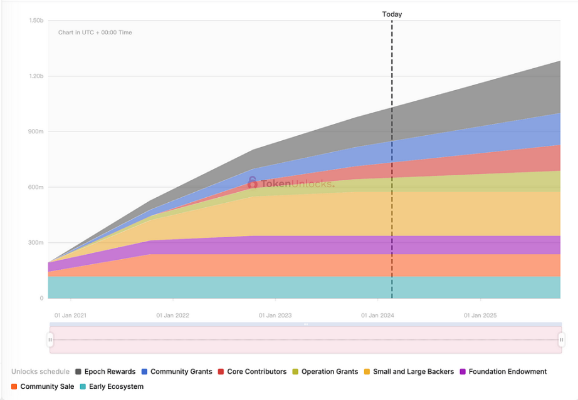Toggle Epoch Rewards legend swatch
The image size is (578, 400).
[78, 372]
